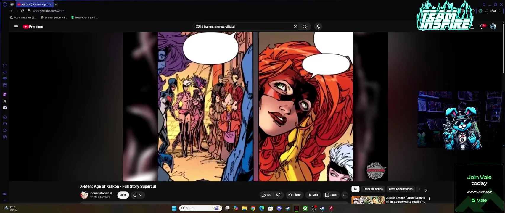Image resolution: width=505 pixels, height=213 pixels.
Task: Open Bookmarks Bar folder
Action: coord(23,17)
